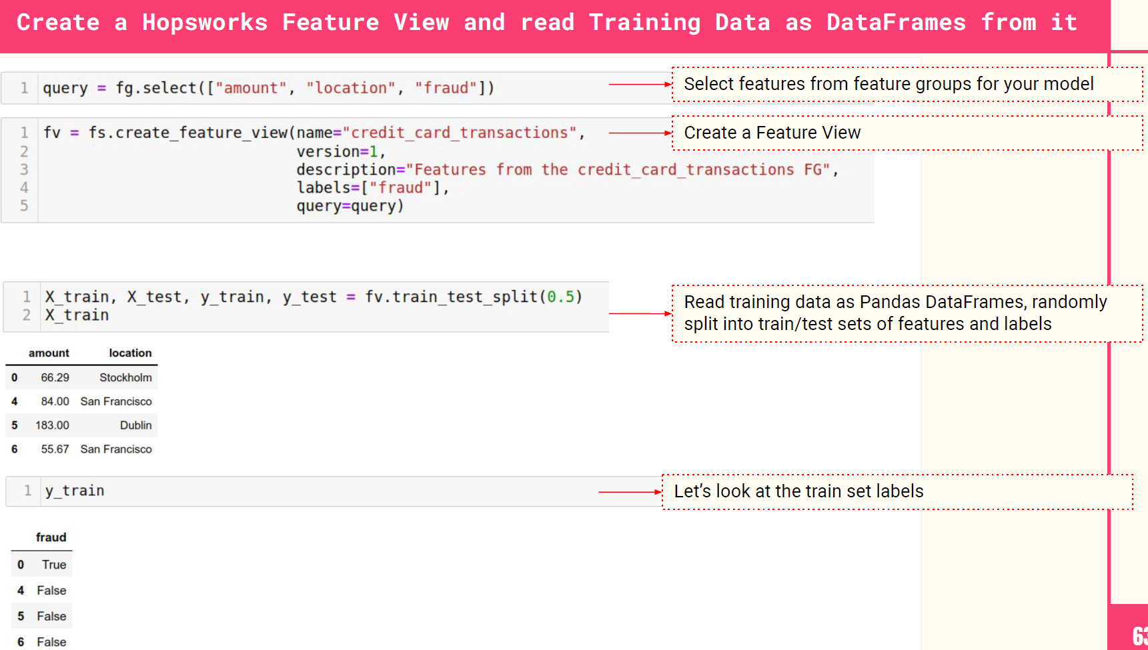This screenshot has width=1148, height=650.
Task: Click the train_test_split code cell
Action: tap(306, 307)
